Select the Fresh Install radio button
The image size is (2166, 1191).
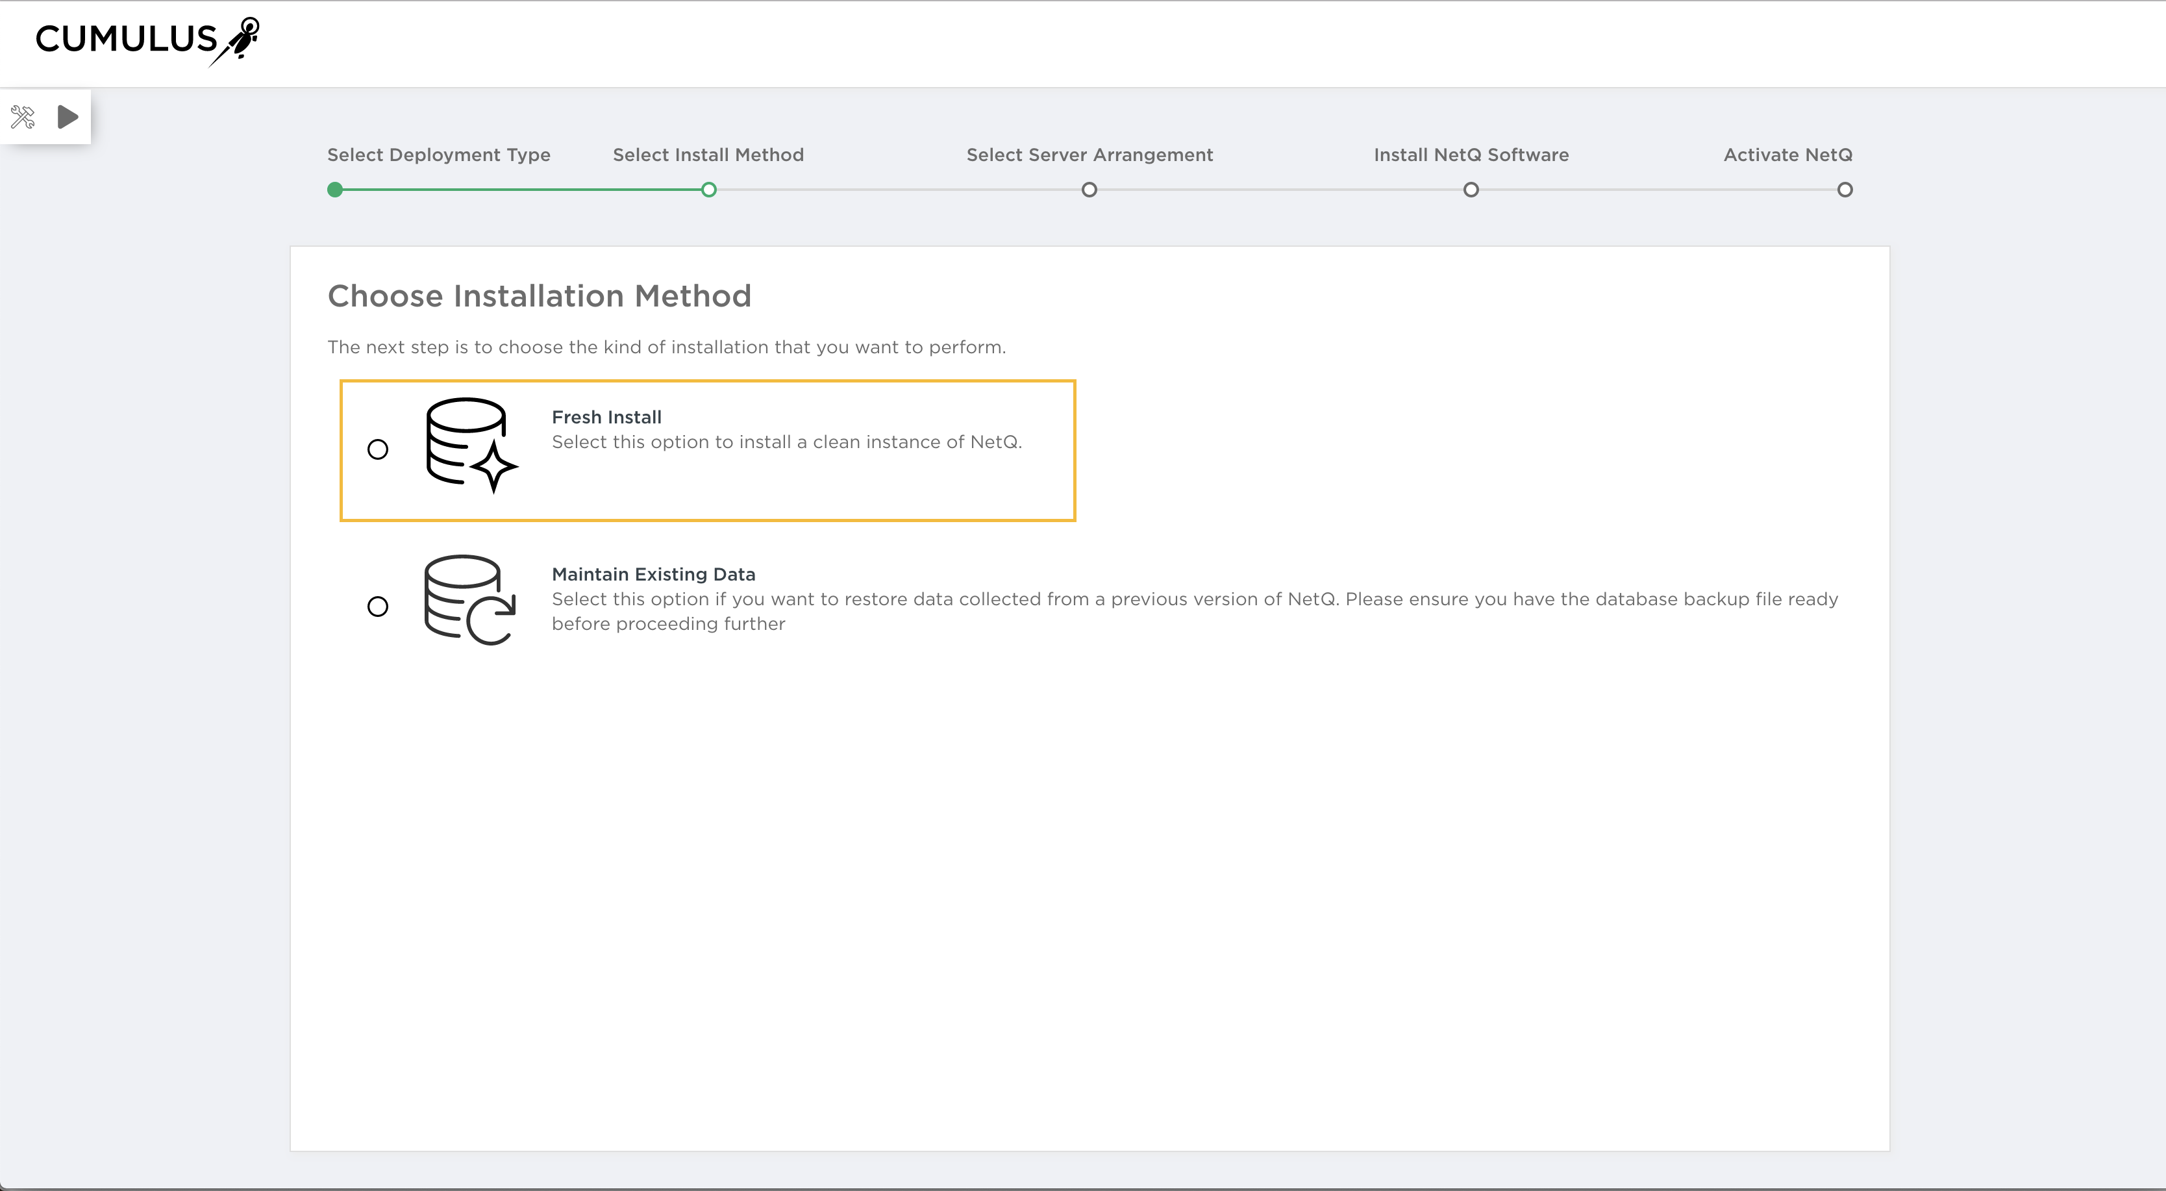coord(379,449)
